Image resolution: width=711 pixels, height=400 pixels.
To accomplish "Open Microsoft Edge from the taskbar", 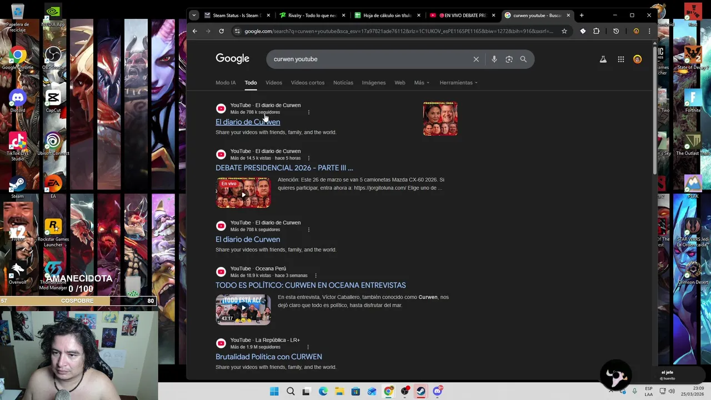I will [323, 391].
